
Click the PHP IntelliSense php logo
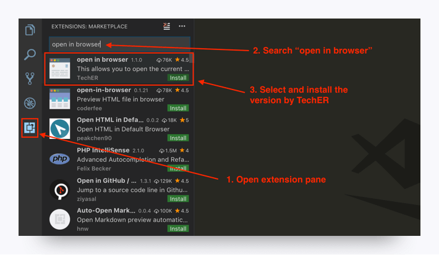click(x=59, y=159)
